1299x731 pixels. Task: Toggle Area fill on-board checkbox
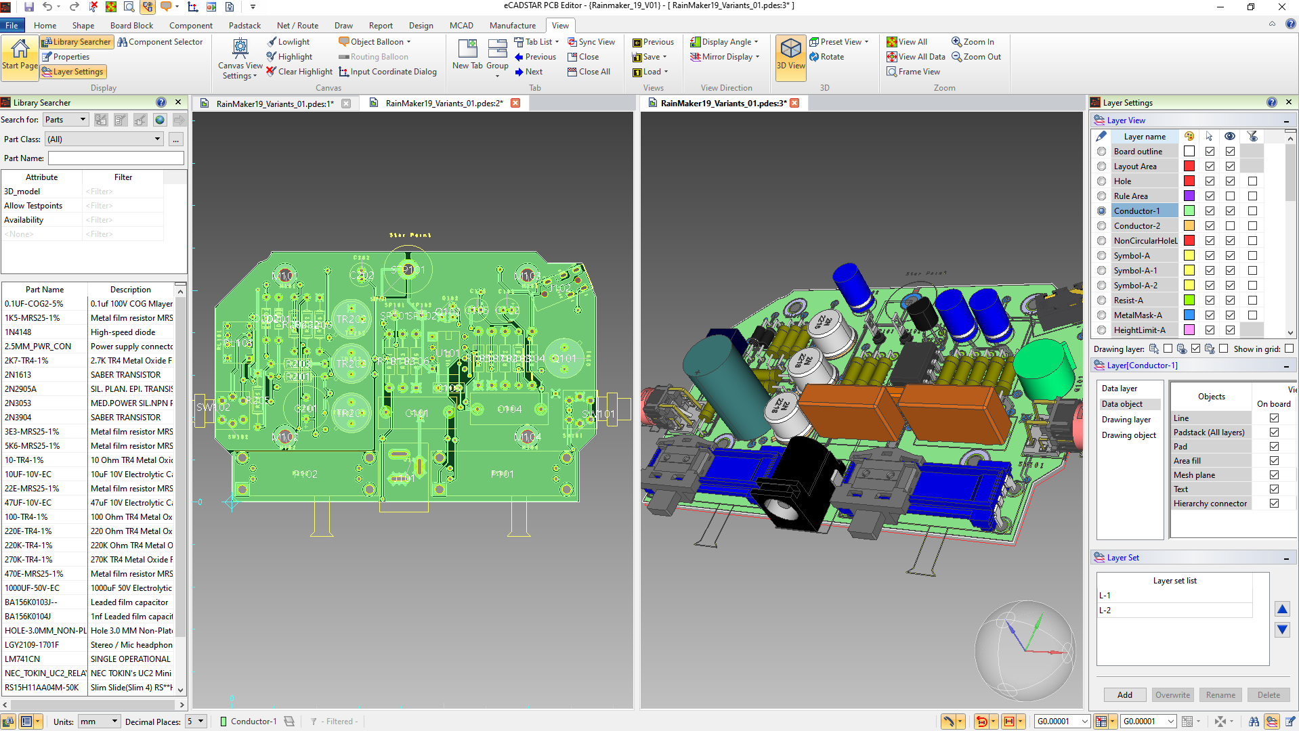pyautogui.click(x=1274, y=461)
